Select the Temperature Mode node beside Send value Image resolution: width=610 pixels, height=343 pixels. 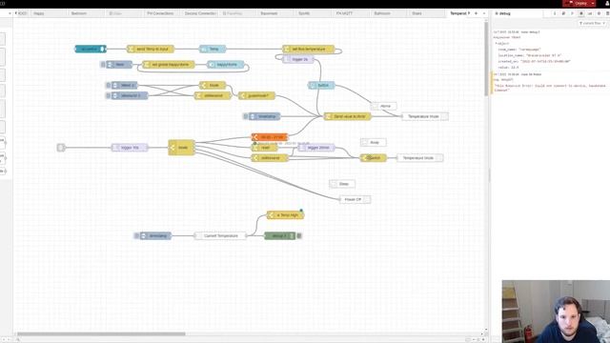tap(425, 116)
